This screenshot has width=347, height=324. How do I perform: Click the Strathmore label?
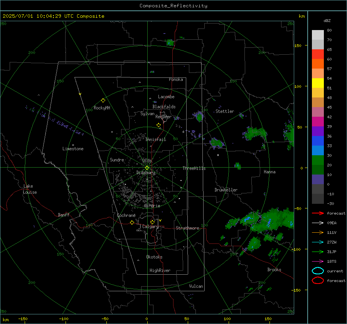pyautogui.click(x=187, y=228)
